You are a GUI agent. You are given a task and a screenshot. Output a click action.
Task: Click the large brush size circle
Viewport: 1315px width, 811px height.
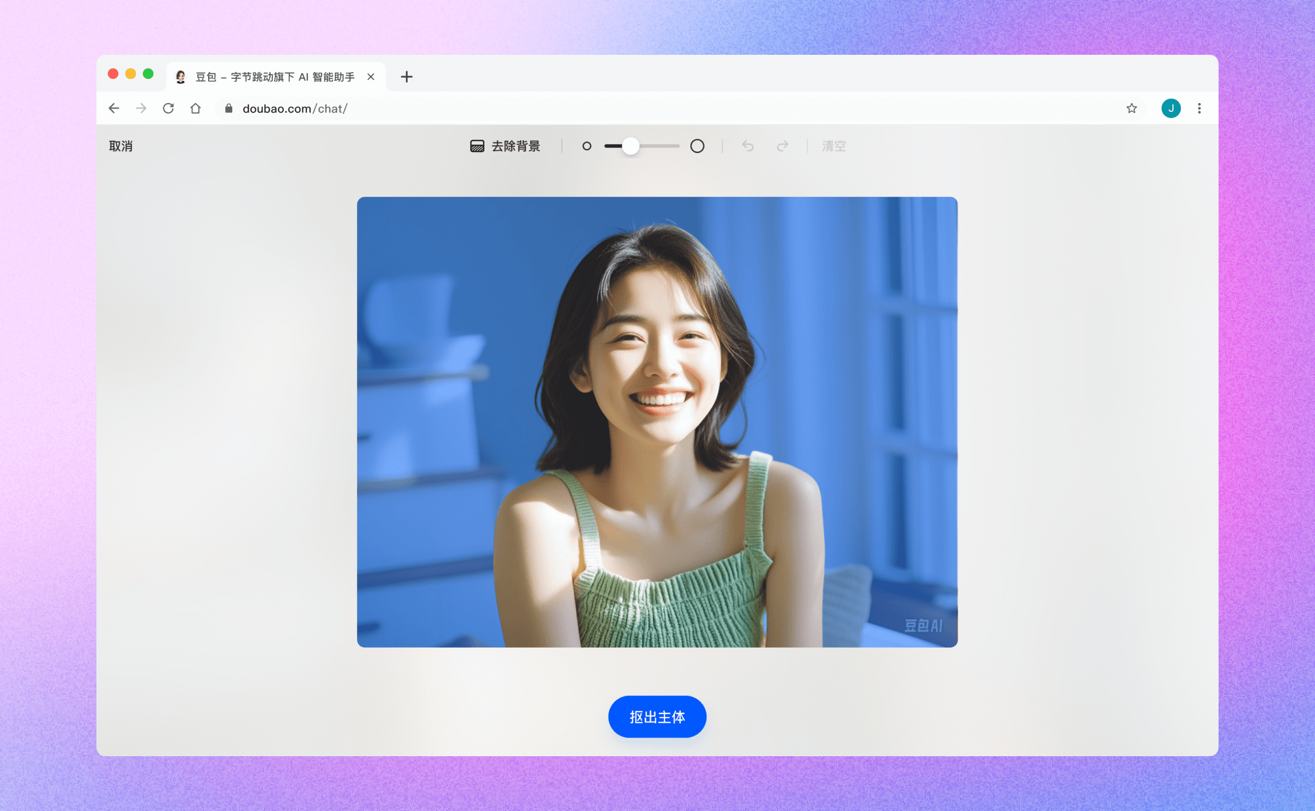coord(697,146)
